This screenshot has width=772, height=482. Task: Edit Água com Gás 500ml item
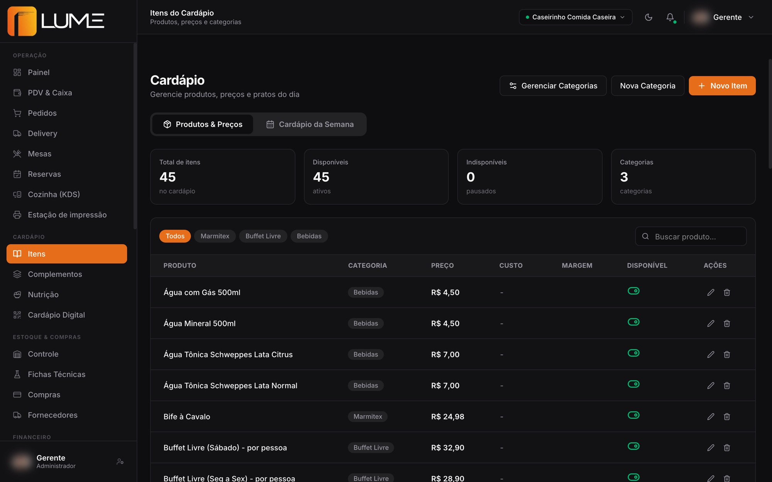(711, 292)
